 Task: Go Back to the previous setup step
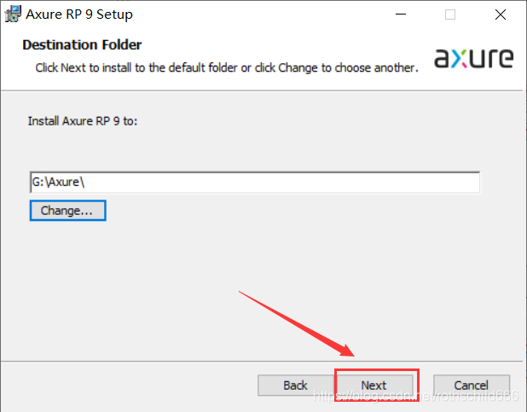[x=295, y=386]
